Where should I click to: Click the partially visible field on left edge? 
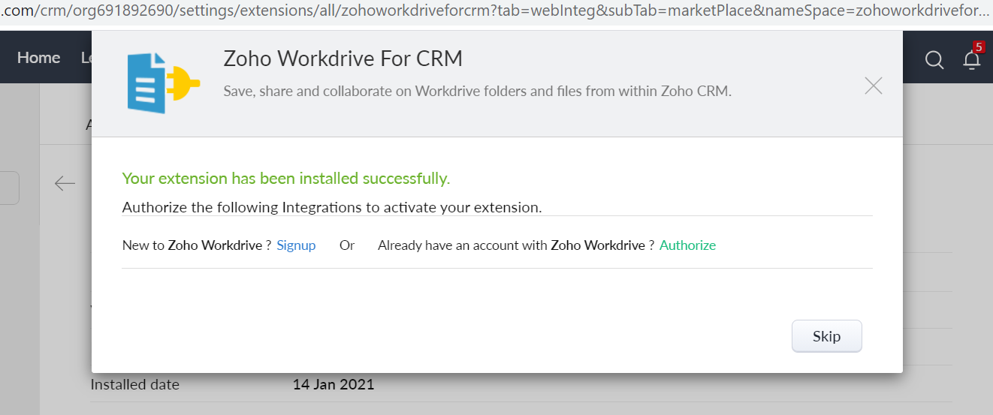click(x=9, y=188)
